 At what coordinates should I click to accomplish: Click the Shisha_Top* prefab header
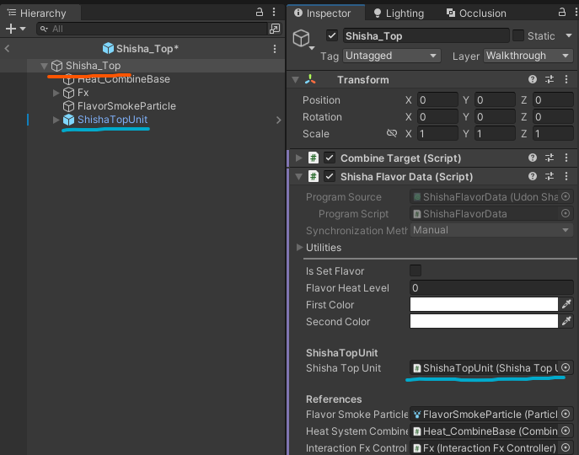tap(140, 48)
